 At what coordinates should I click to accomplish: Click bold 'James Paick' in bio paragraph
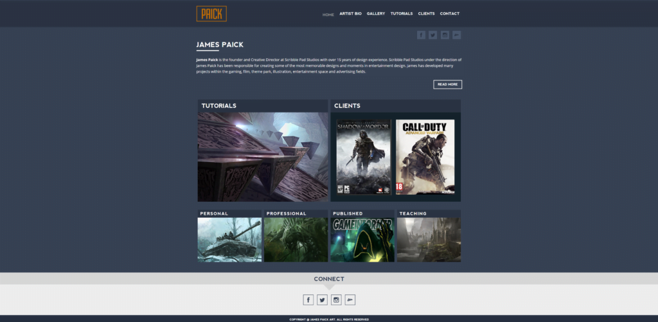(207, 60)
